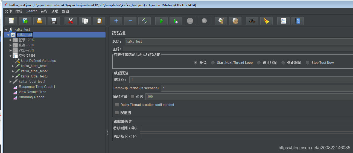
Task: Expand the kafka_fudai_test2 sampler
Action: pos(13,71)
